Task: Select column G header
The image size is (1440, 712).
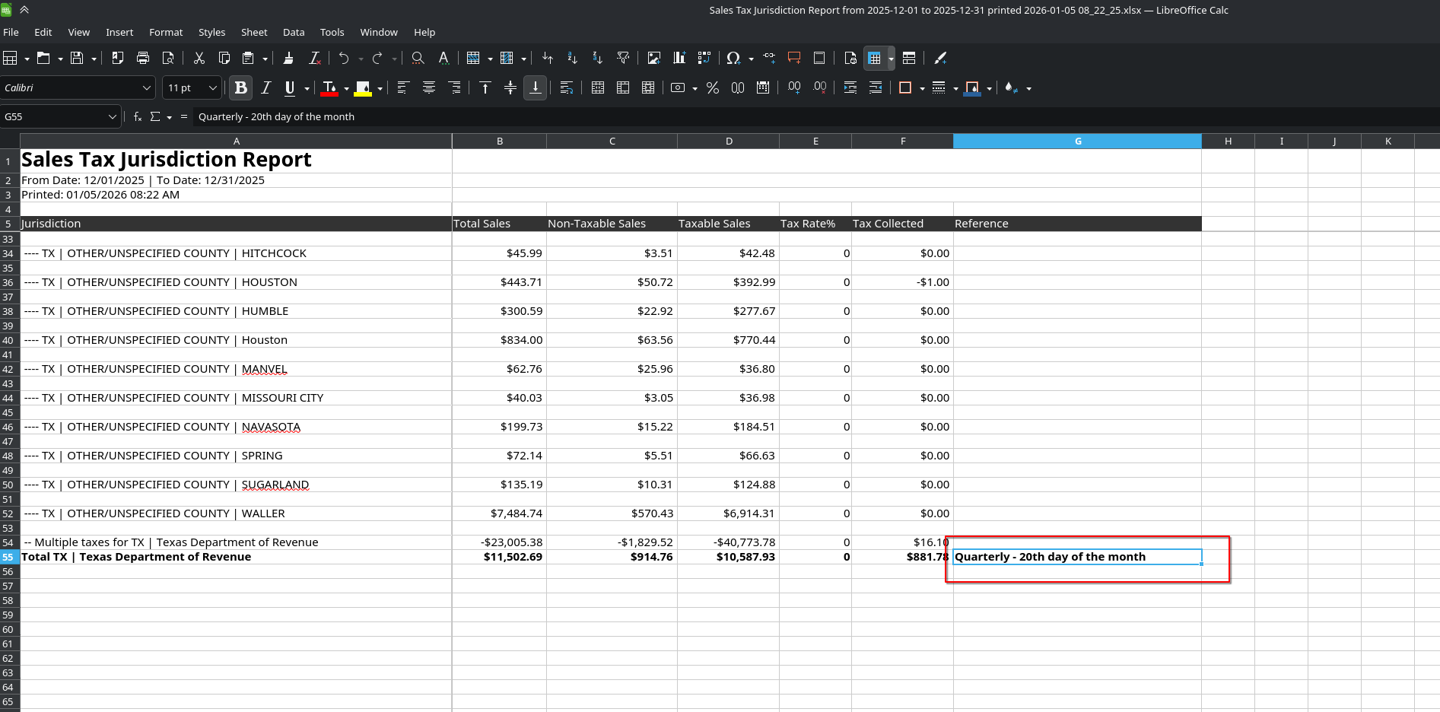Action: click(x=1077, y=141)
